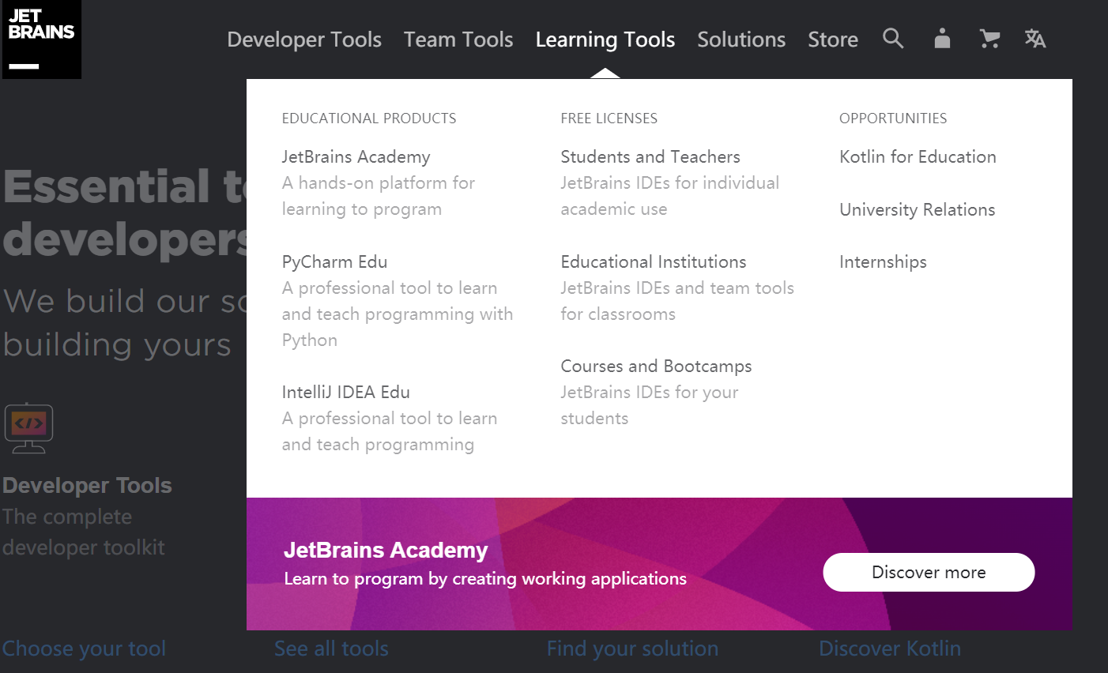The width and height of the screenshot is (1108, 673).
Task: Click the Discover Kotlin link
Action: (x=890, y=648)
